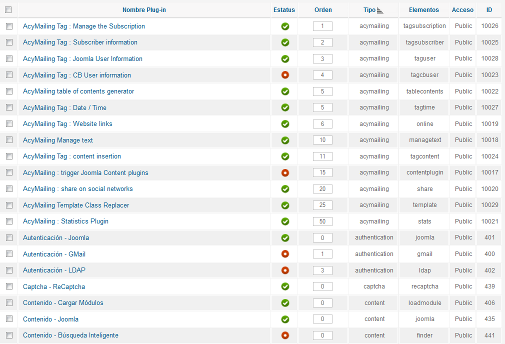Toggle status of AcyMailing Manage text
The image size is (505, 344).
click(285, 140)
